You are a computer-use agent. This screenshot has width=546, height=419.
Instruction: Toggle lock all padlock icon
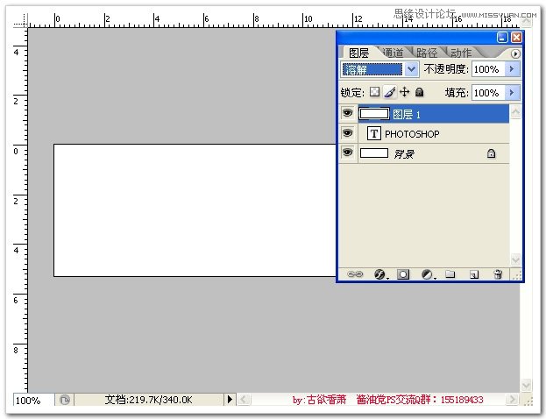[420, 92]
